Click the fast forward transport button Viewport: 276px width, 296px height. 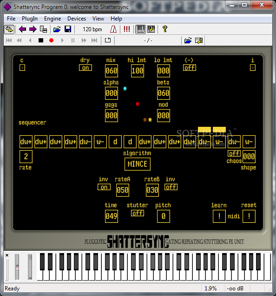84,41
